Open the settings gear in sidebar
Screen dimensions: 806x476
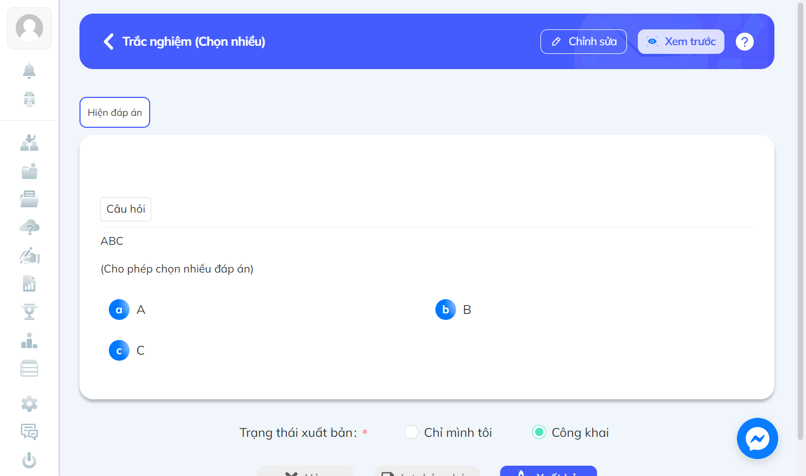point(29,404)
